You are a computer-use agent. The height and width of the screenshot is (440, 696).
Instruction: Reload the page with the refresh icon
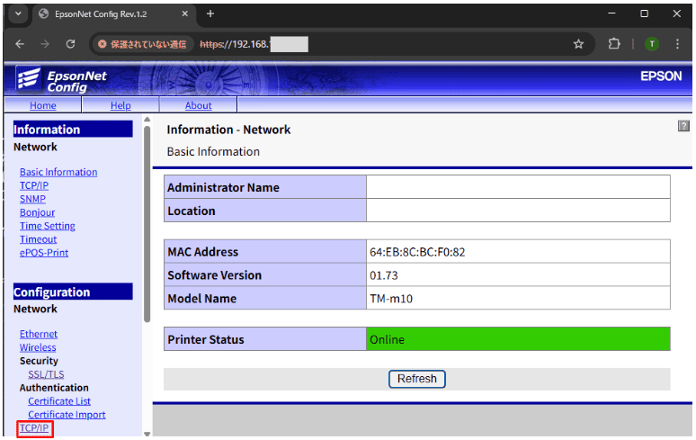(x=70, y=44)
